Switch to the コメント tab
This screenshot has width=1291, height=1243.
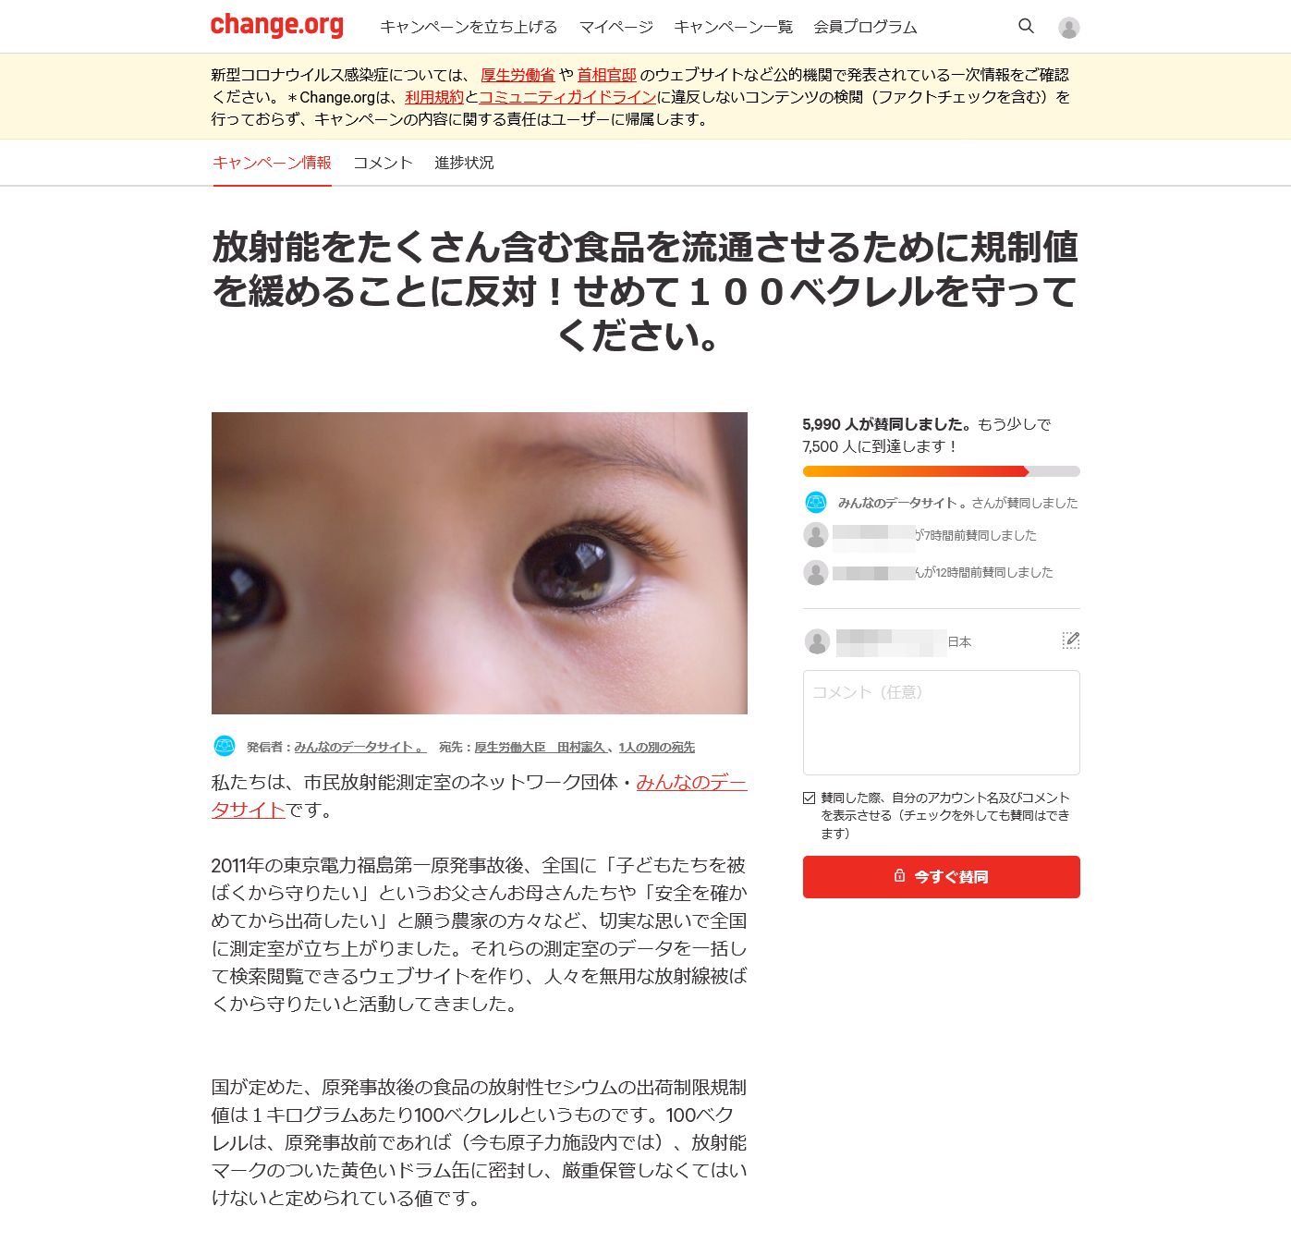tap(383, 163)
